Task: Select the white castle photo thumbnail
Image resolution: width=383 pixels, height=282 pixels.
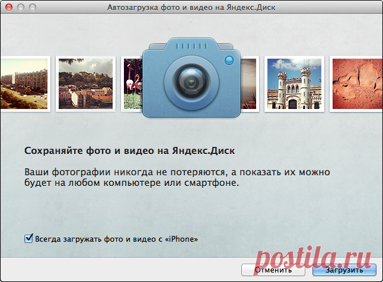Action: 294,84
